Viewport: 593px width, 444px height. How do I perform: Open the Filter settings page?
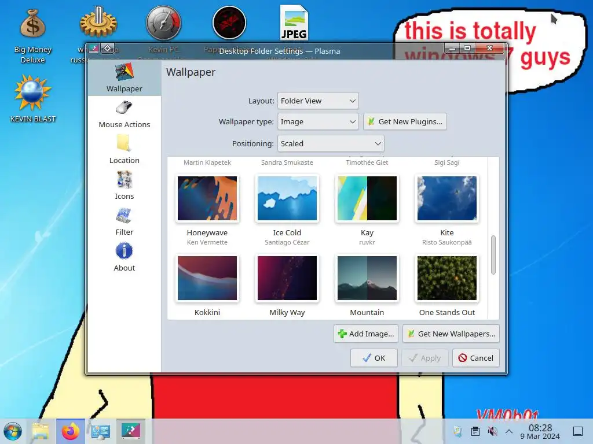124,221
